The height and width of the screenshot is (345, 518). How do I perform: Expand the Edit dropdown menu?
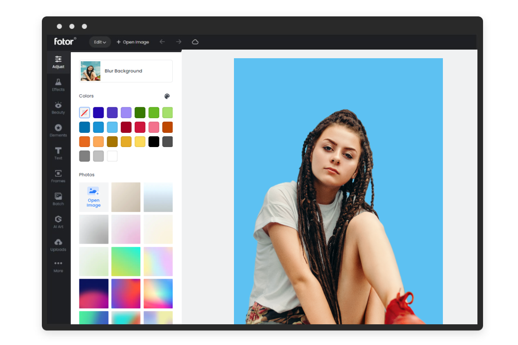[100, 42]
